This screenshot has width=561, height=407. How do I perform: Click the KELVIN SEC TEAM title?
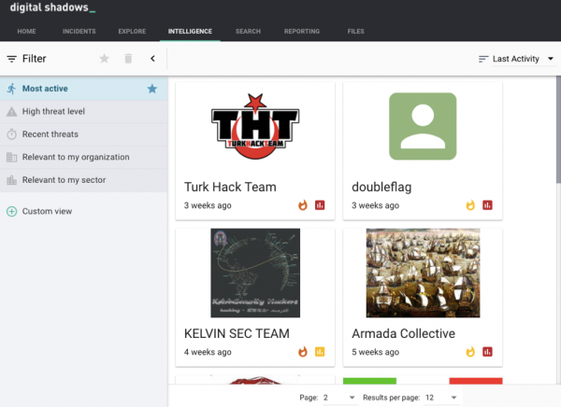pos(237,334)
